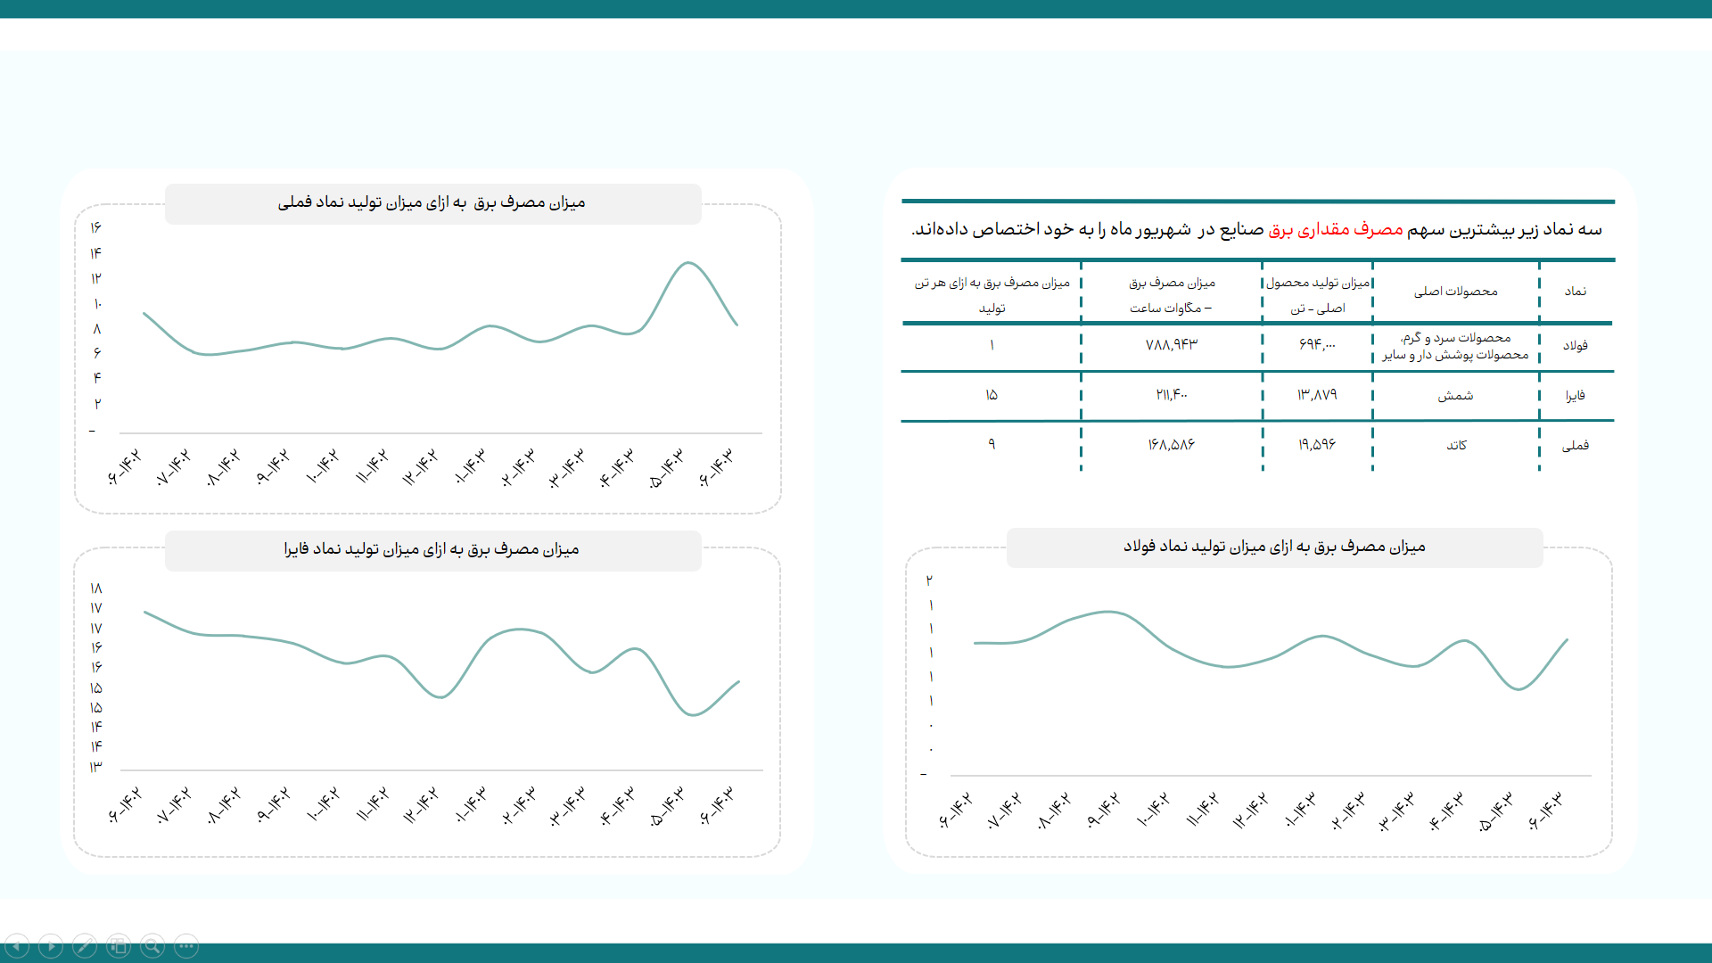Select فایرا row in the table
Viewport: 1712px width, 963px height.
coord(1270,396)
